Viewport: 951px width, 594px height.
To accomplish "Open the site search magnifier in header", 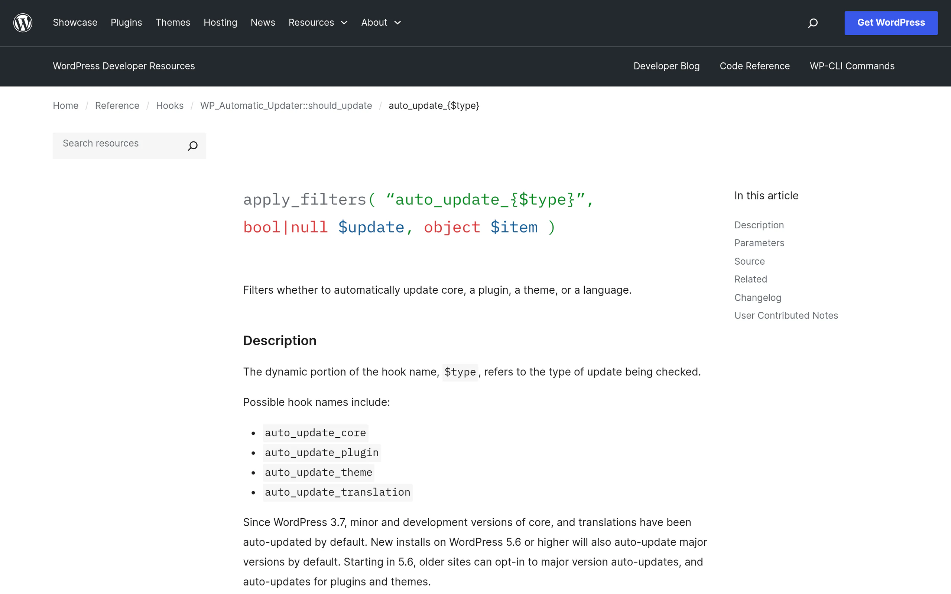I will [x=813, y=23].
